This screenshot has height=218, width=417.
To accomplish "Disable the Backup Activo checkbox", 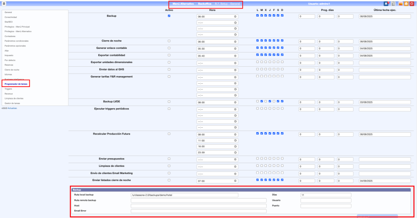I will [169, 16].
